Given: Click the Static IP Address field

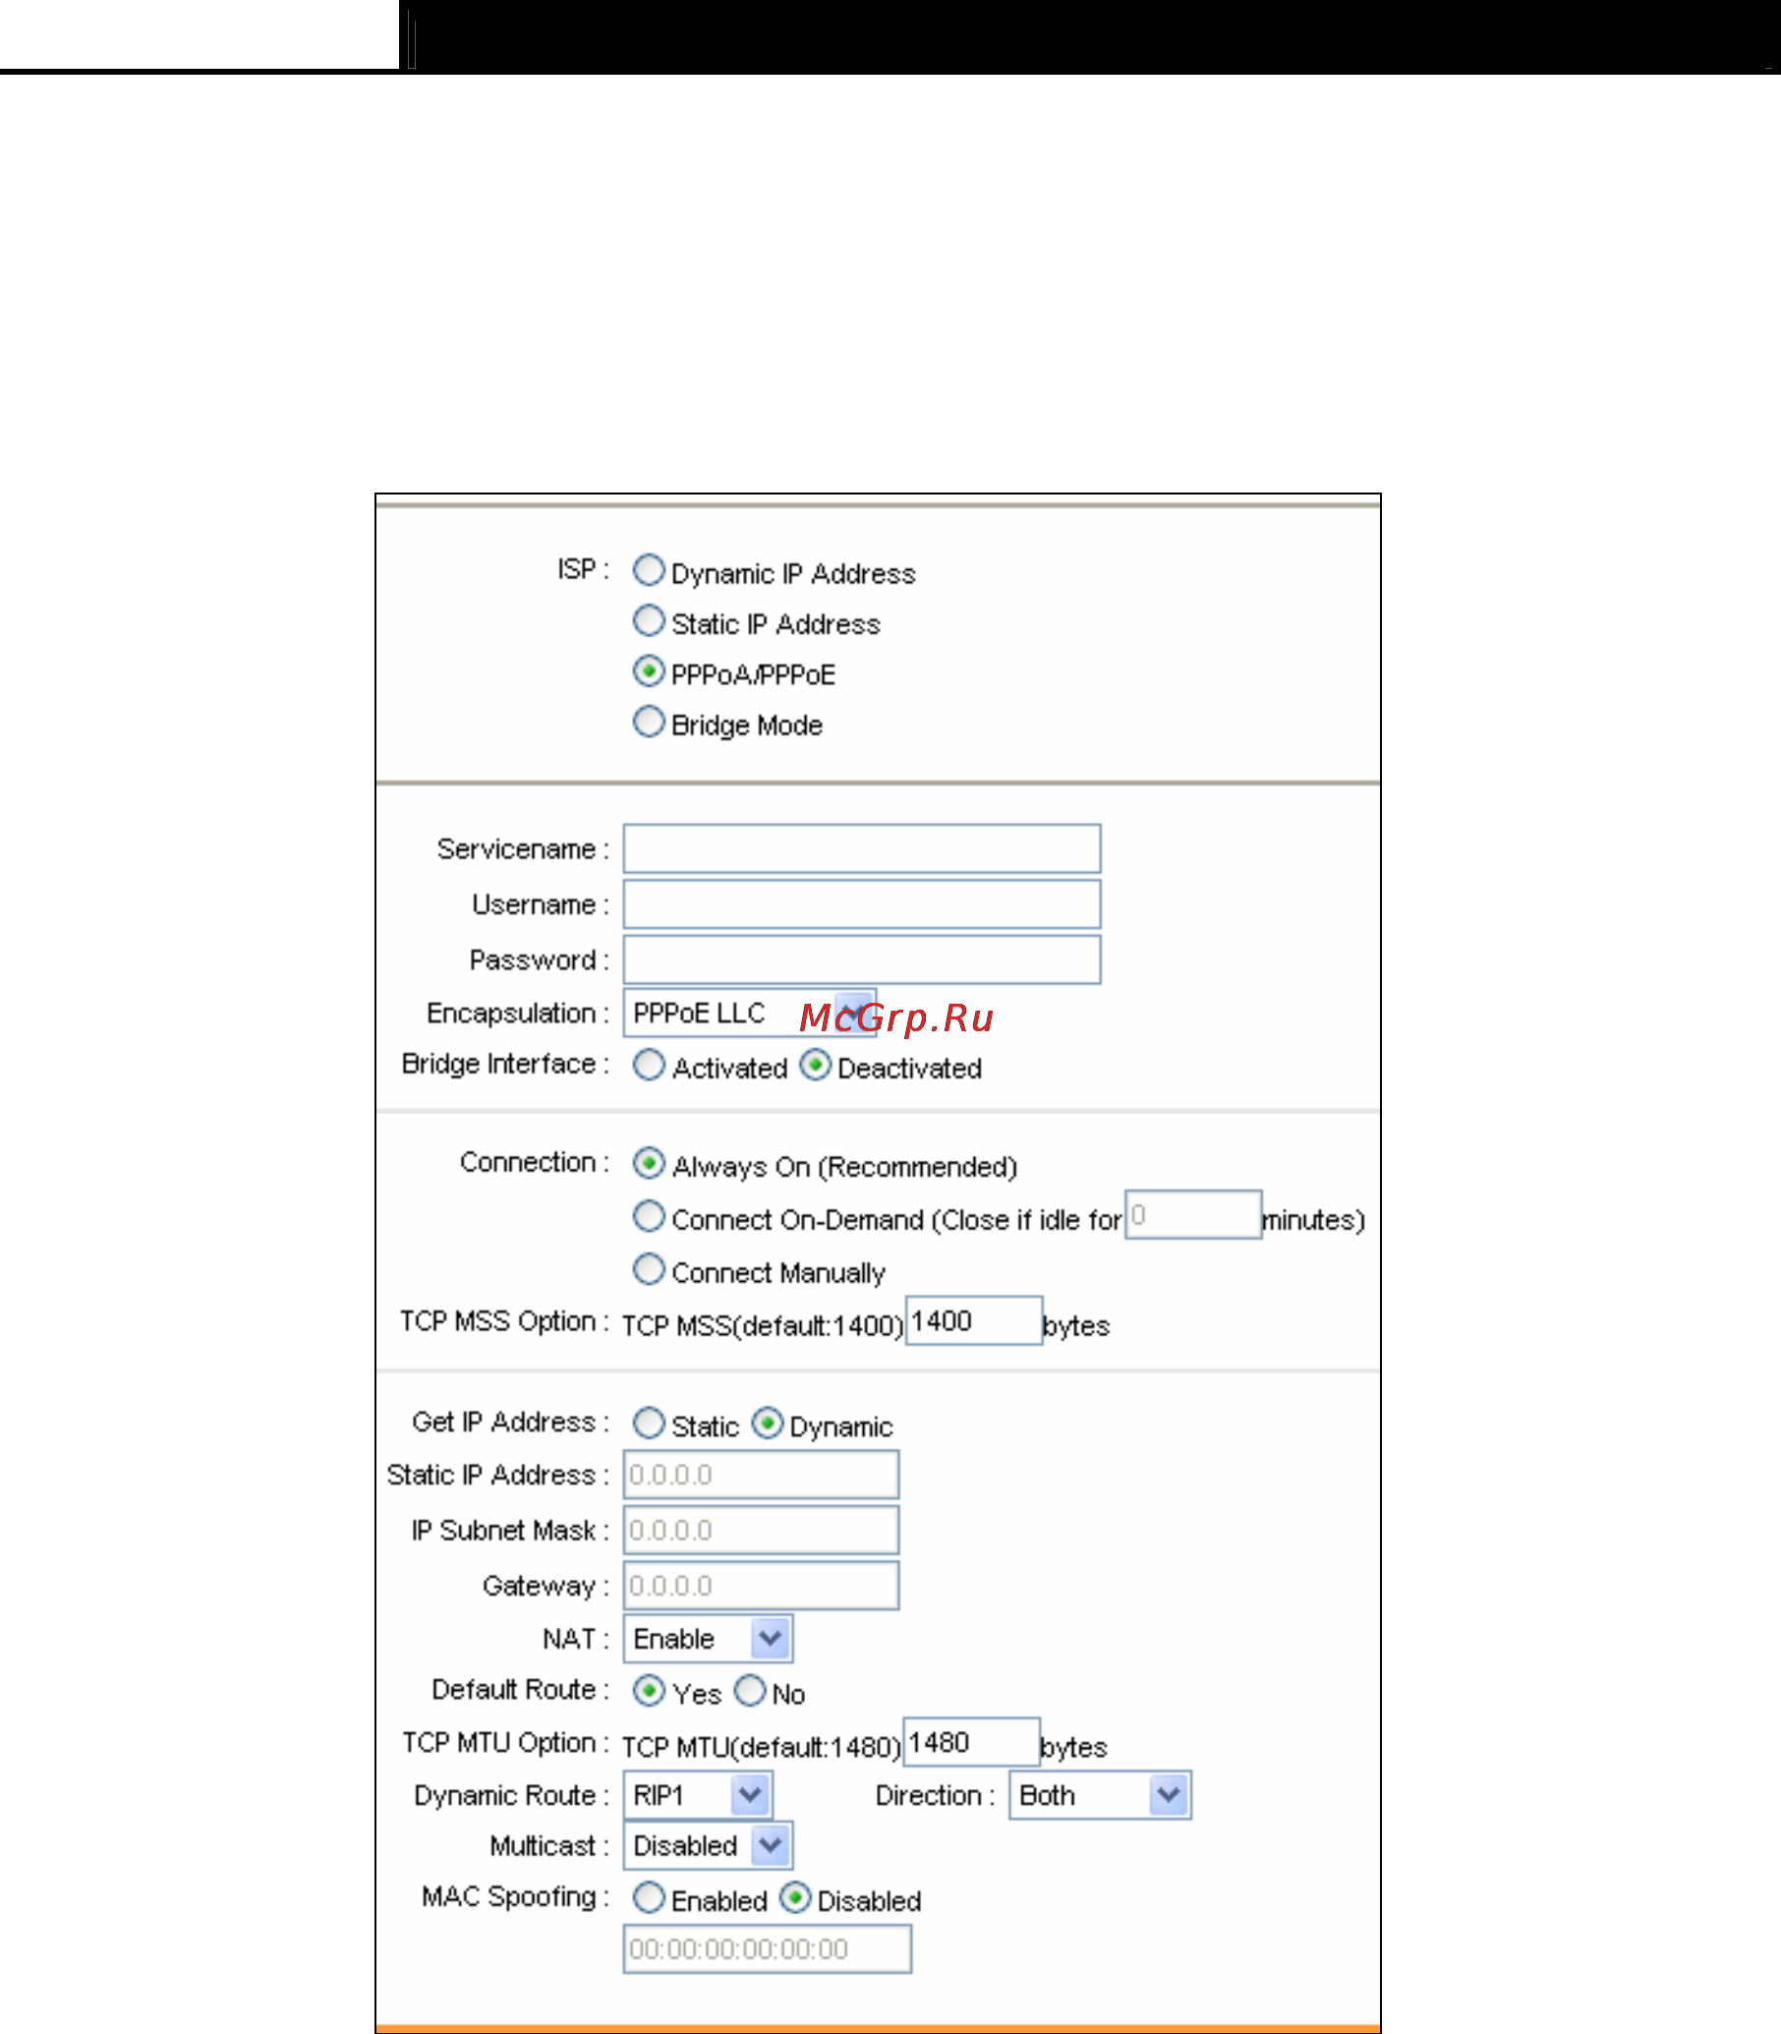Looking at the screenshot, I should pos(762,1475).
